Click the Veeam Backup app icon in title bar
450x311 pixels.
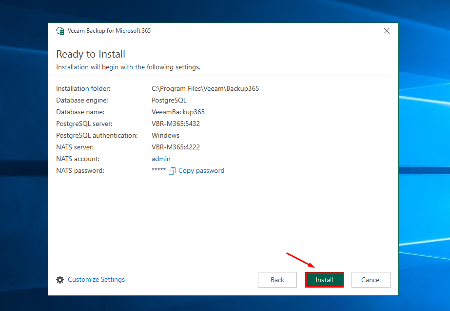pyautogui.click(x=60, y=31)
